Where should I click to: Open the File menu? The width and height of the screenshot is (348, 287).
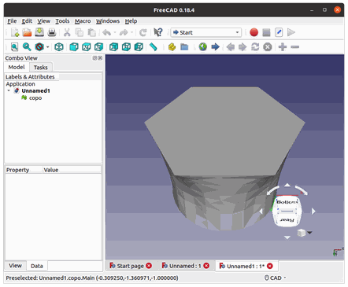coord(12,21)
